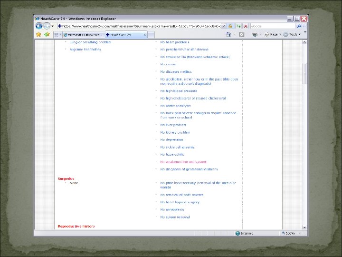
Task: Click the Reproductive history heading
Action: pos(76,227)
